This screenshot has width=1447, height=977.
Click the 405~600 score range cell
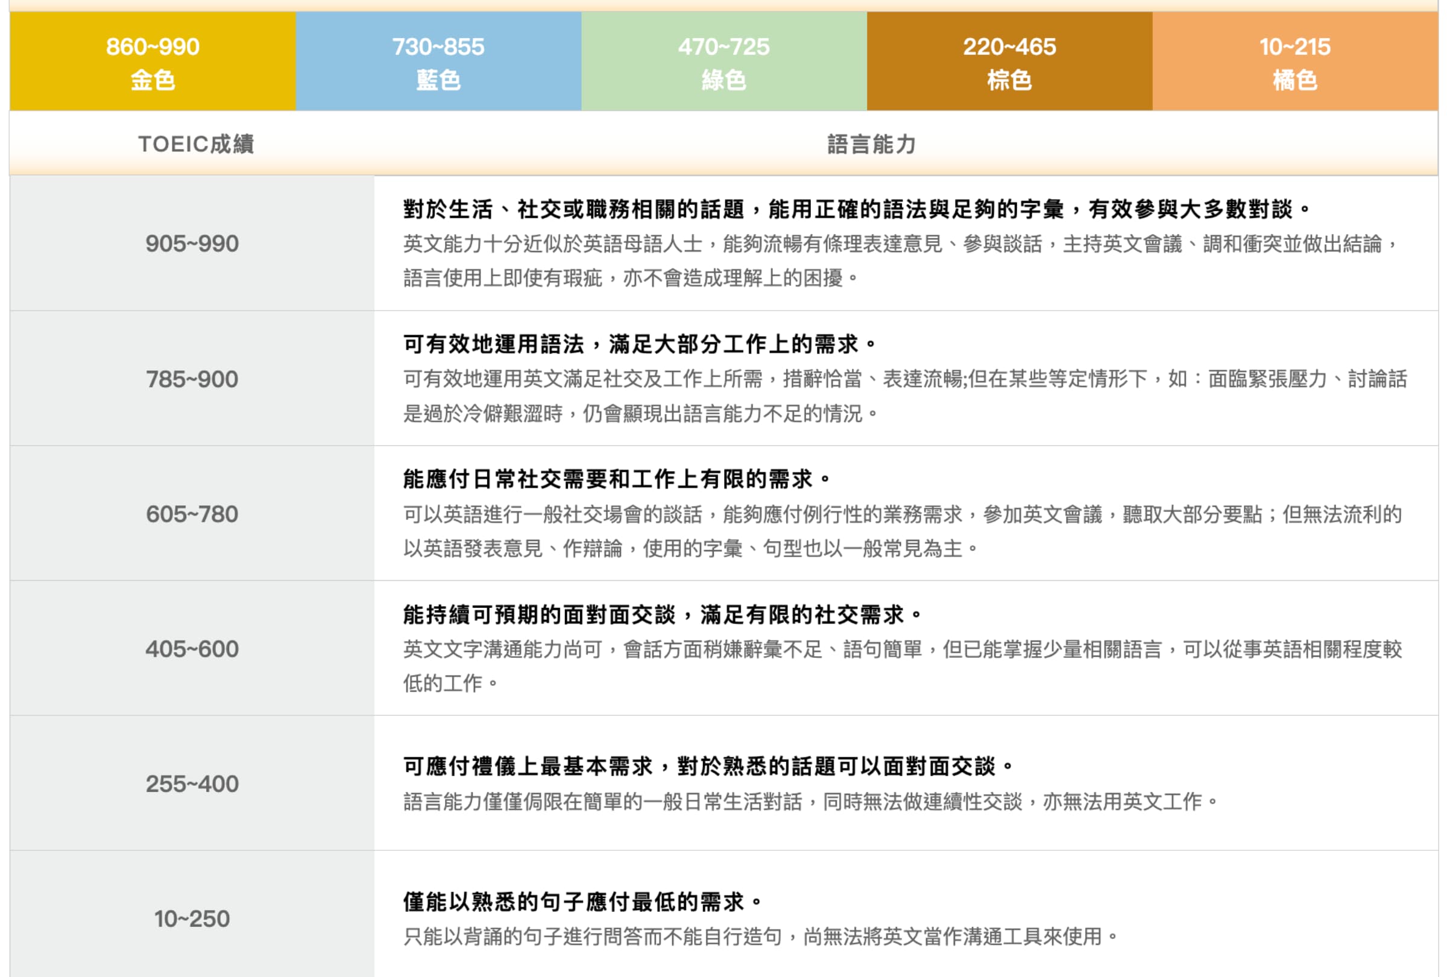[x=193, y=649]
